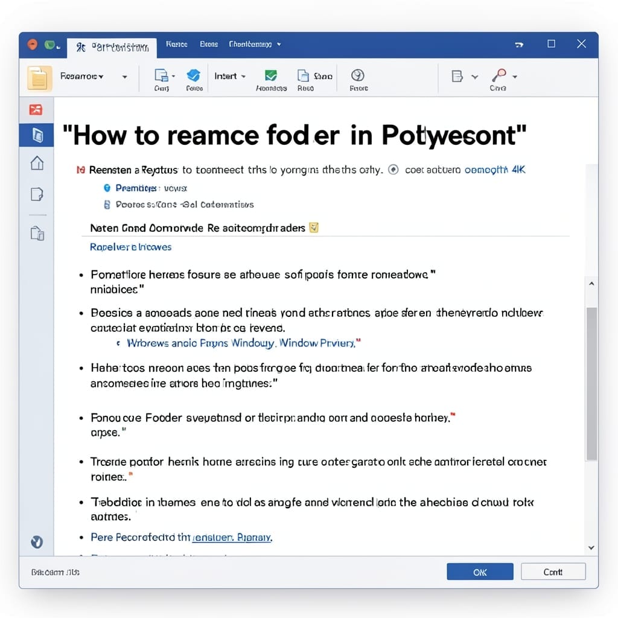Click the blue checkmark badge icon
This screenshot has width=618, height=618.
click(x=194, y=75)
